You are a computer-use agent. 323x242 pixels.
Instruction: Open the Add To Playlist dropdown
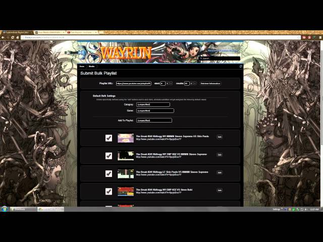pos(154,120)
